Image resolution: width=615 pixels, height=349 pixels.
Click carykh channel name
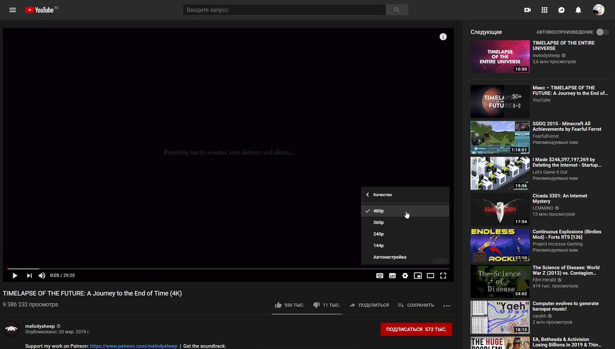(540, 316)
